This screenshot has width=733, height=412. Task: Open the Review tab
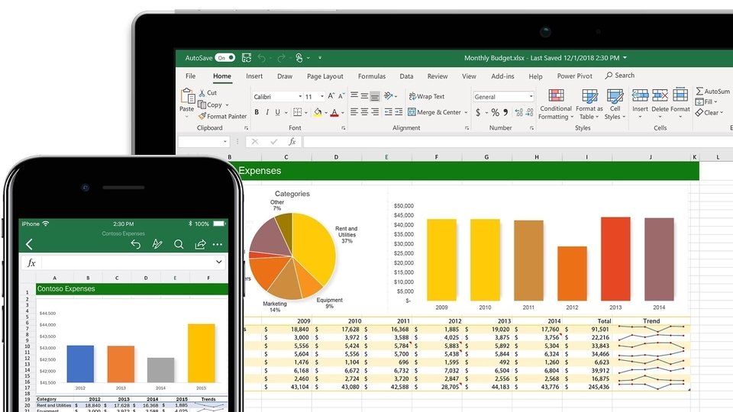[x=437, y=76]
